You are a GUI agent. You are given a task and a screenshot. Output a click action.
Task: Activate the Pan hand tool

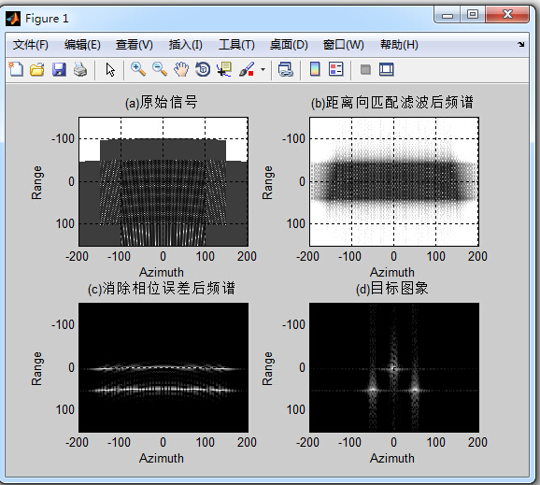[x=181, y=69]
